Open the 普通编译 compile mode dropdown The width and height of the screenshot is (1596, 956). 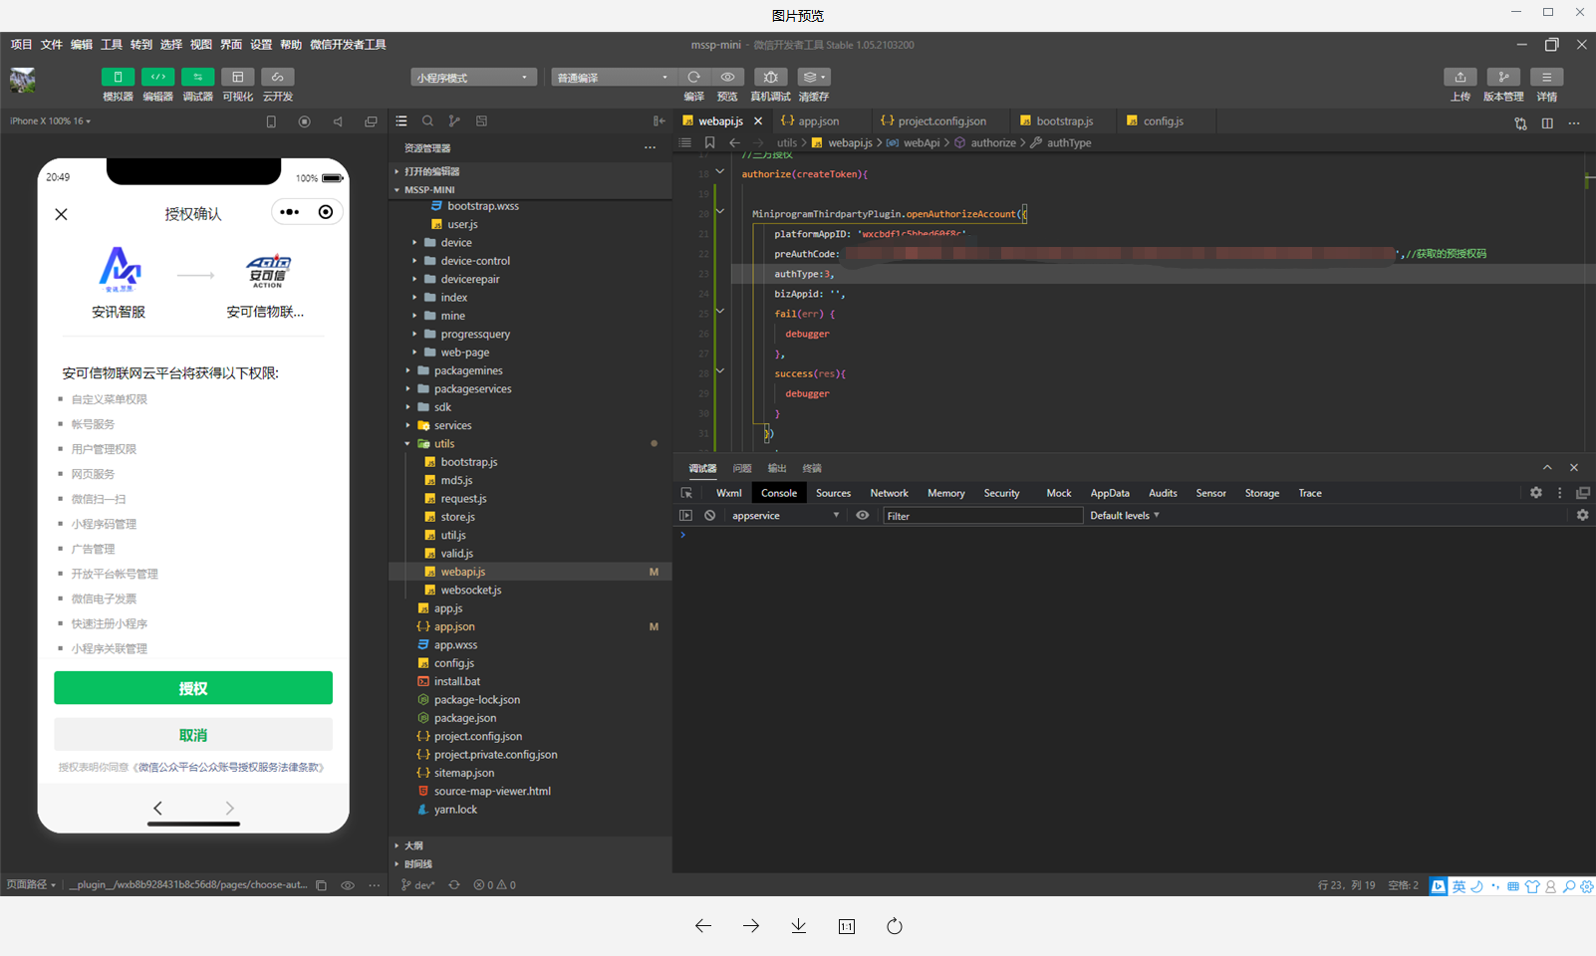pos(614,77)
